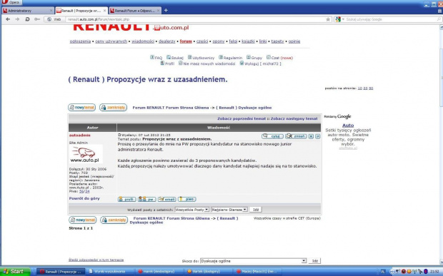Viewport: 443px width, 276px height.
Task: Click the upper zamknięty button
Action: click(x=113, y=108)
